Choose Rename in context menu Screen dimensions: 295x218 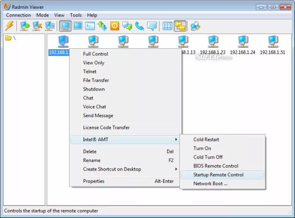125,160
